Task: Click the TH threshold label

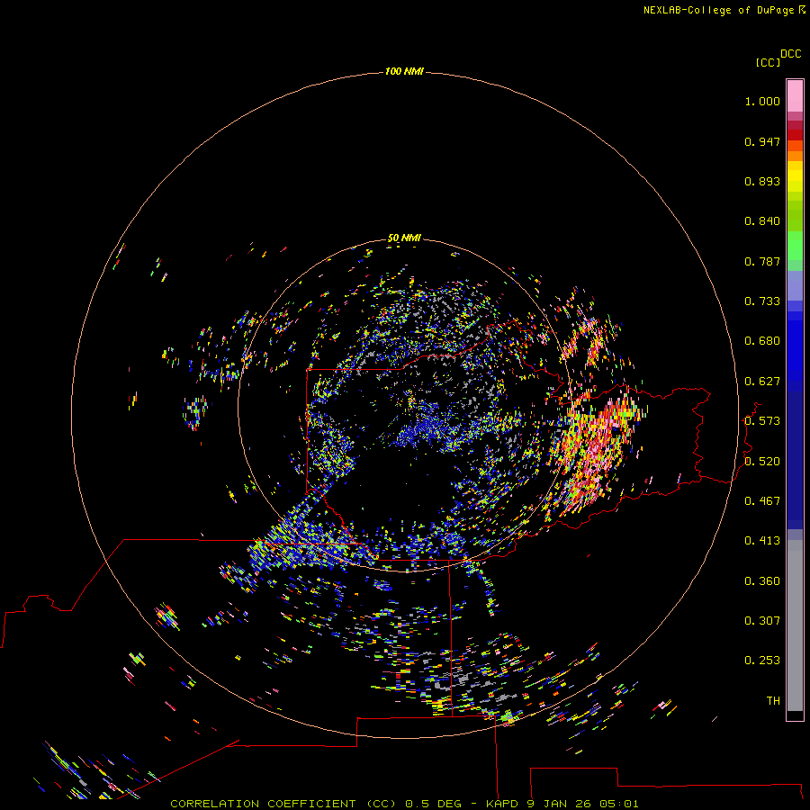Action: [773, 701]
